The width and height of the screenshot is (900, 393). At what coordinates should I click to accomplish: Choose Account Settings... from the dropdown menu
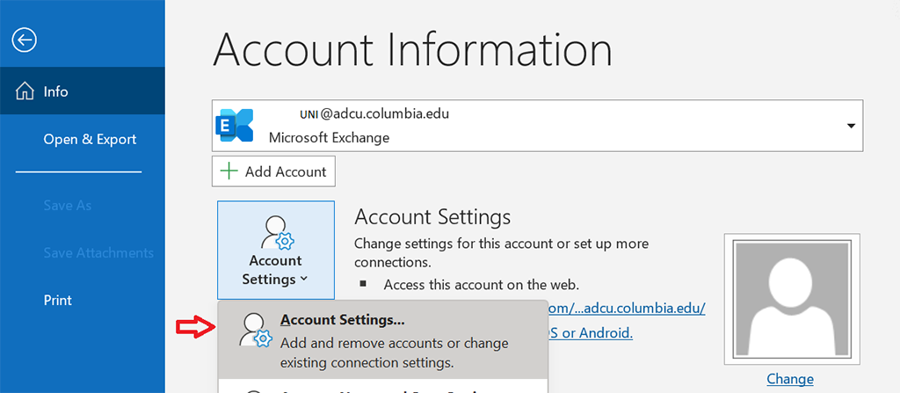383,340
